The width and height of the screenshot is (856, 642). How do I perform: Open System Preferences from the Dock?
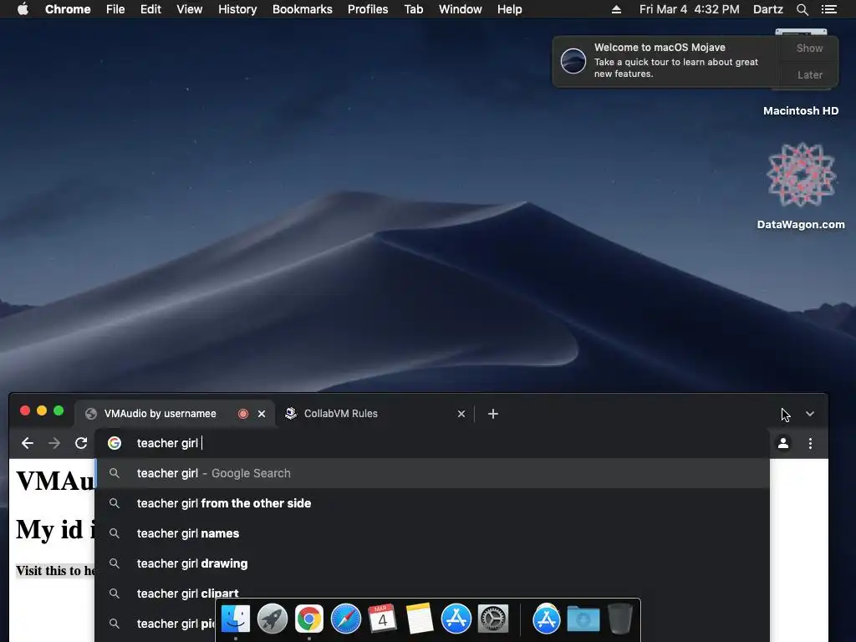(x=493, y=619)
